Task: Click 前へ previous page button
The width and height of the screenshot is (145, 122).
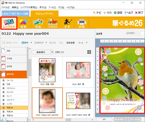Action: (122, 119)
